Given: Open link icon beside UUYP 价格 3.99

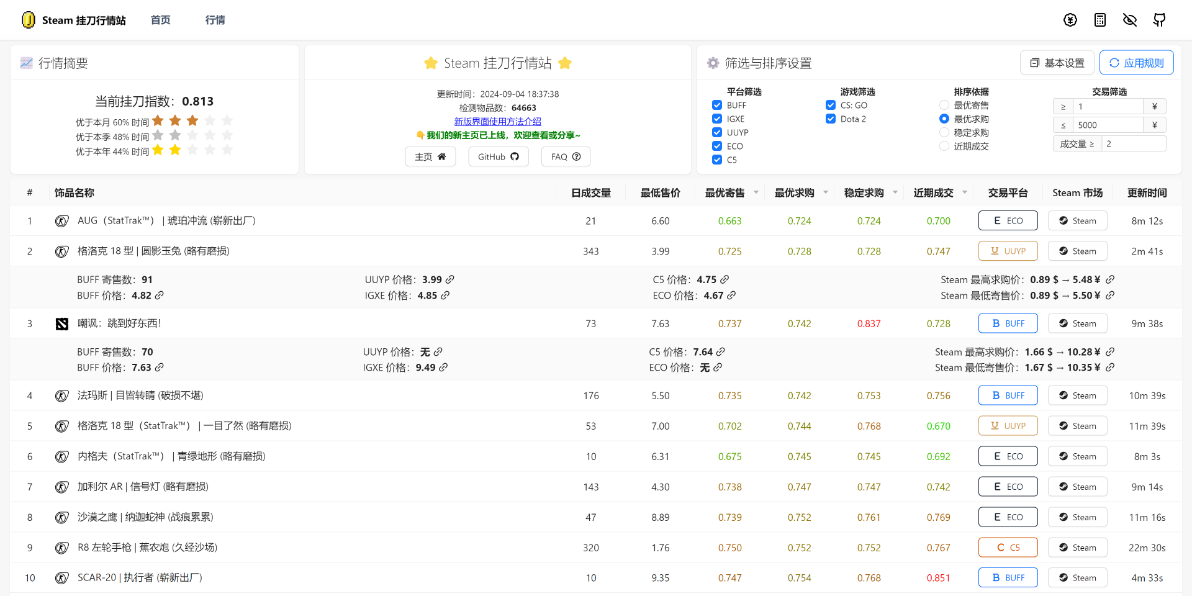Looking at the screenshot, I should click(x=450, y=279).
